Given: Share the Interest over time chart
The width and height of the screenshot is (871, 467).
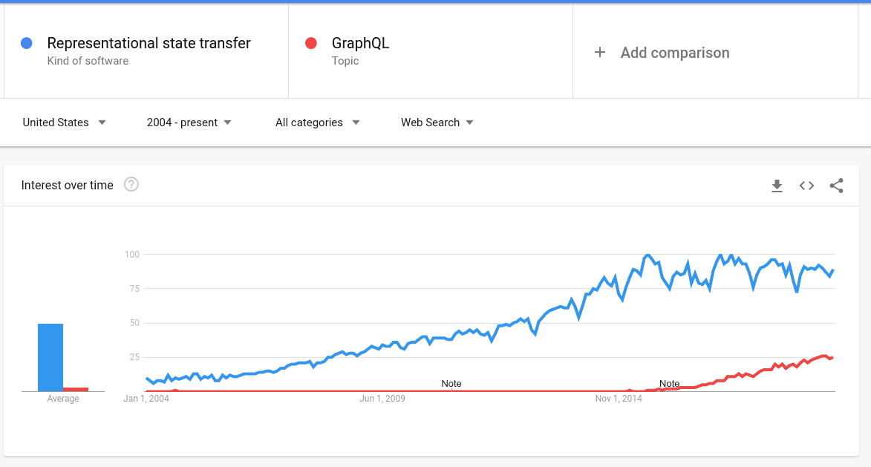Looking at the screenshot, I should 836,186.
